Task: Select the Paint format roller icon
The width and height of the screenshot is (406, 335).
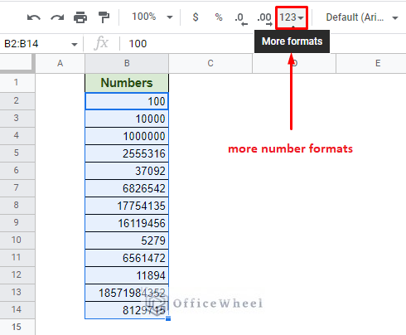Action: click(x=104, y=17)
